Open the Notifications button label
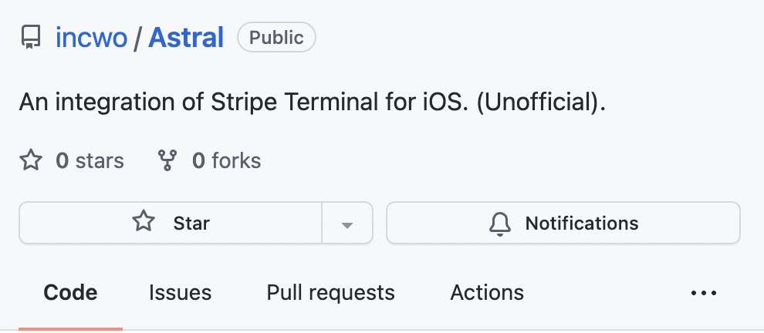This screenshot has width=764, height=333. (x=582, y=224)
